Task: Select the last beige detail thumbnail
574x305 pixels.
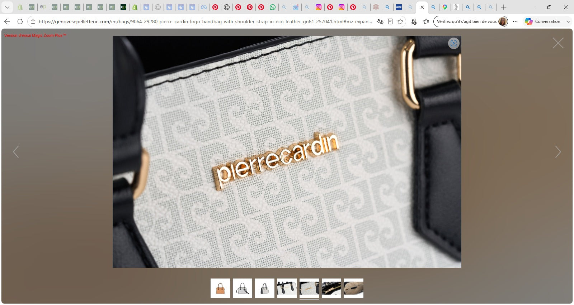Action: pos(354,288)
